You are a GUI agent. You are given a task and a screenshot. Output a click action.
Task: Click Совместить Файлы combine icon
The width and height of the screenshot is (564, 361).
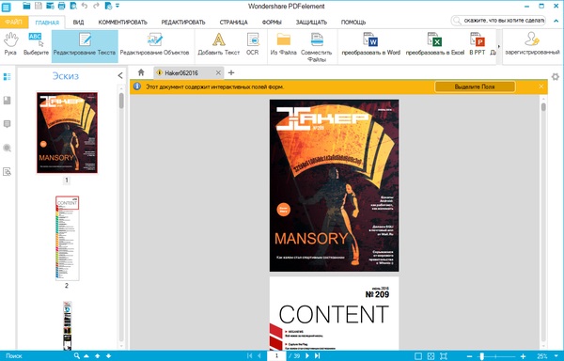pos(317,47)
